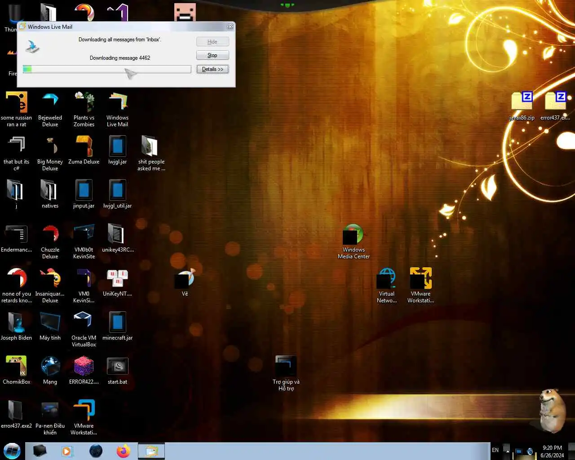Click the message download progress bar

107,69
